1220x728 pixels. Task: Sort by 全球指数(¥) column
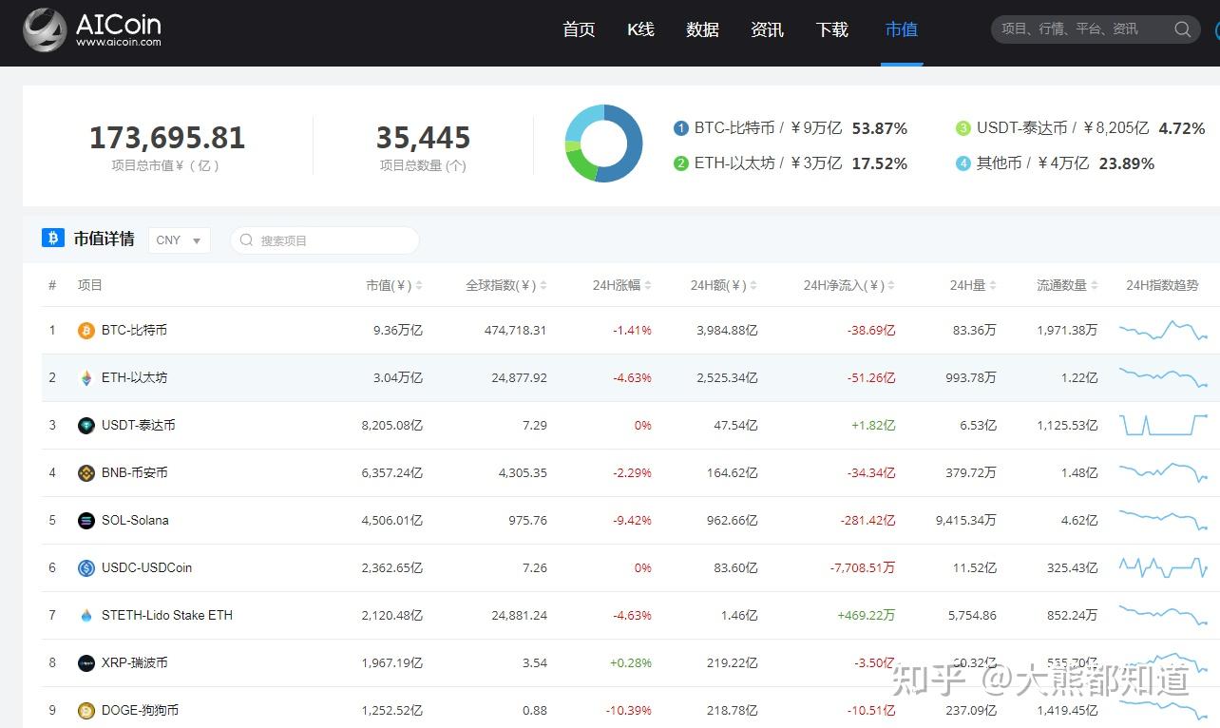pos(506,285)
